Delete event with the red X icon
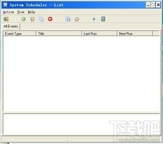The height and width of the screenshot is (144, 163). pos(50,19)
